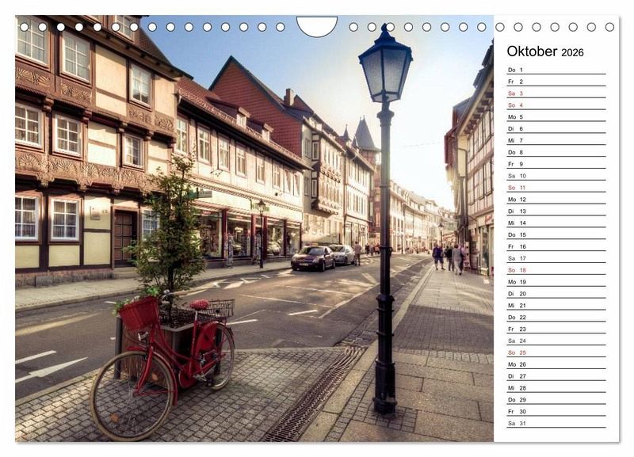Viewport: 634px width, 457px height.
Task: Pick the Mi 14 date line
Action: tap(556, 223)
